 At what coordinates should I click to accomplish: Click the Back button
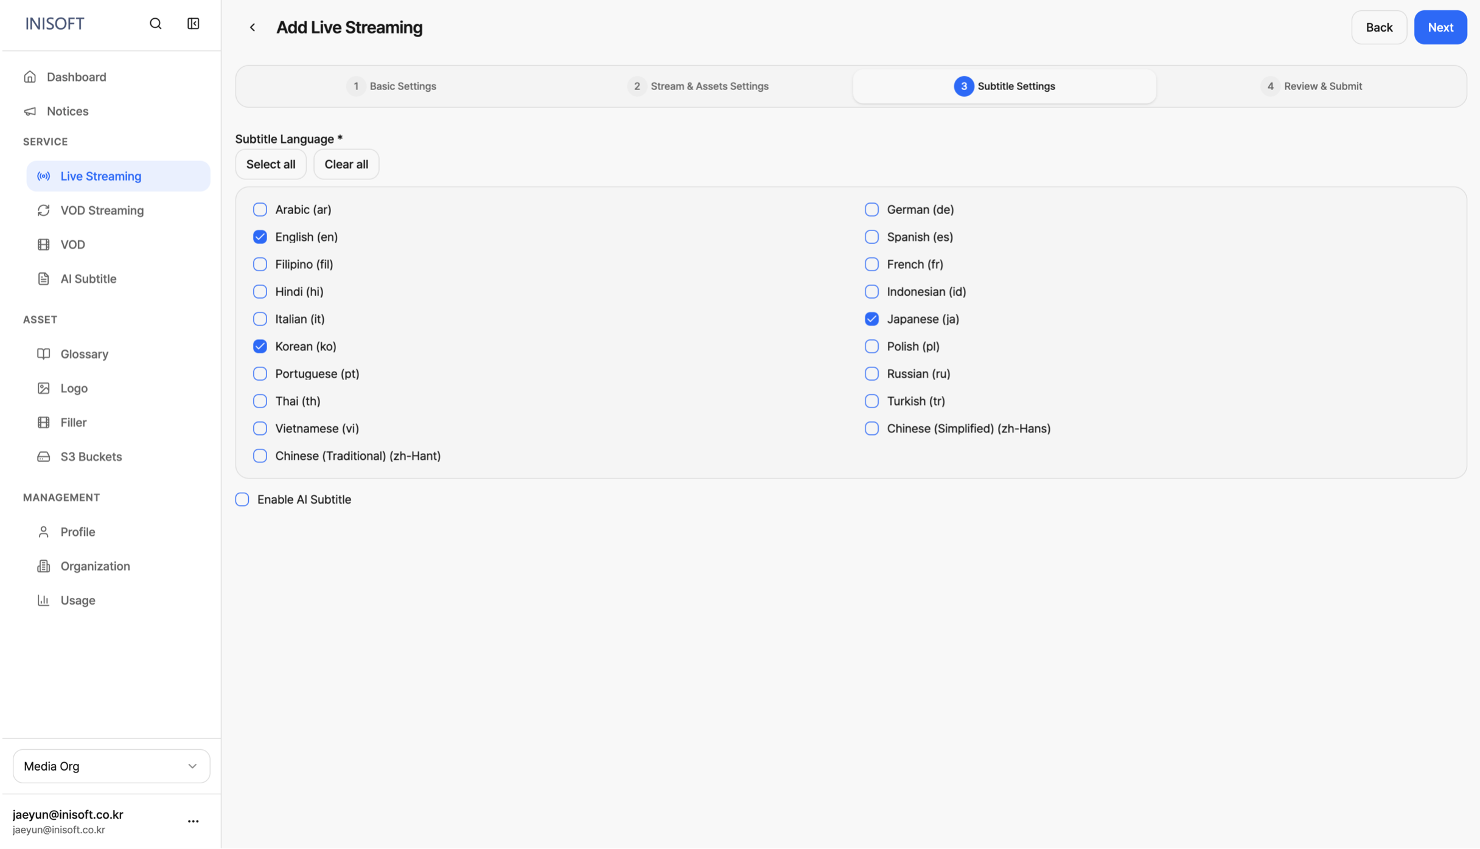tap(1379, 27)
